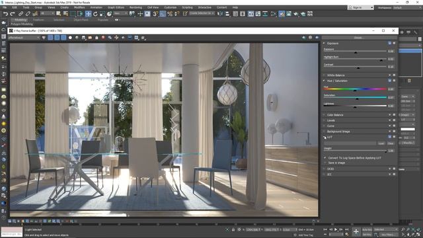Viewport: 423px width, 238px height.
Task: Open the File menu
Action: click(x=5, y=7)
